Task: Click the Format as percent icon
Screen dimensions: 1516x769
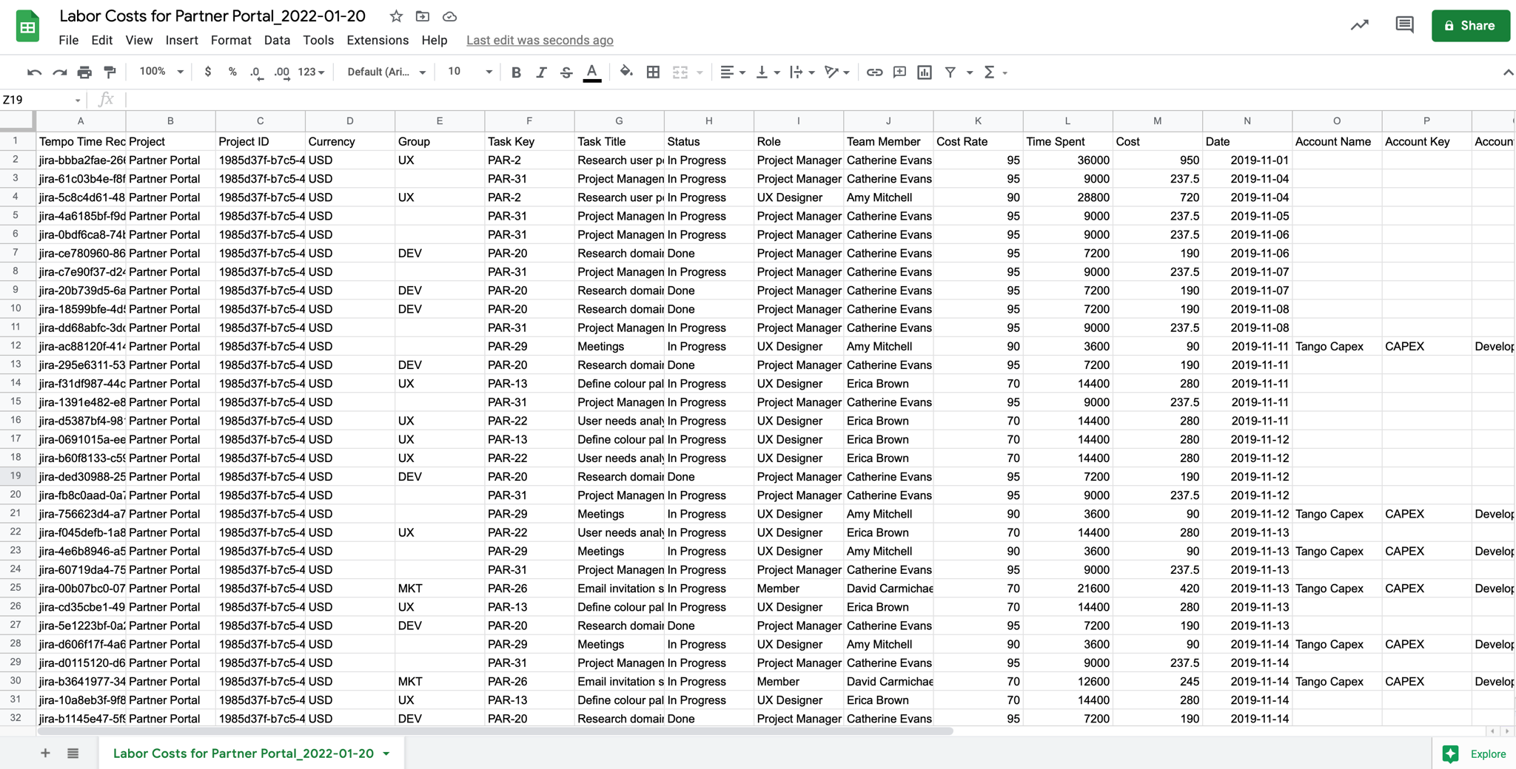Action: [232, 72]
